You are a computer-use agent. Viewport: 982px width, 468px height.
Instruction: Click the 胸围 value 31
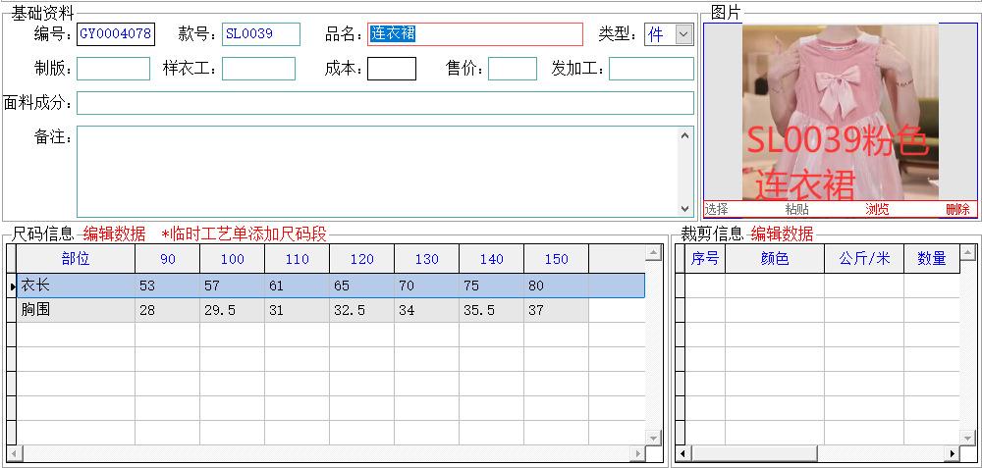point(297,310)
